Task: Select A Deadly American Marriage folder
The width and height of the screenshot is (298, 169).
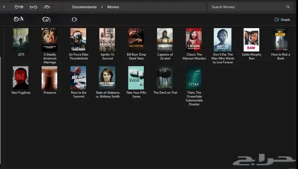Action: point(49,40)
